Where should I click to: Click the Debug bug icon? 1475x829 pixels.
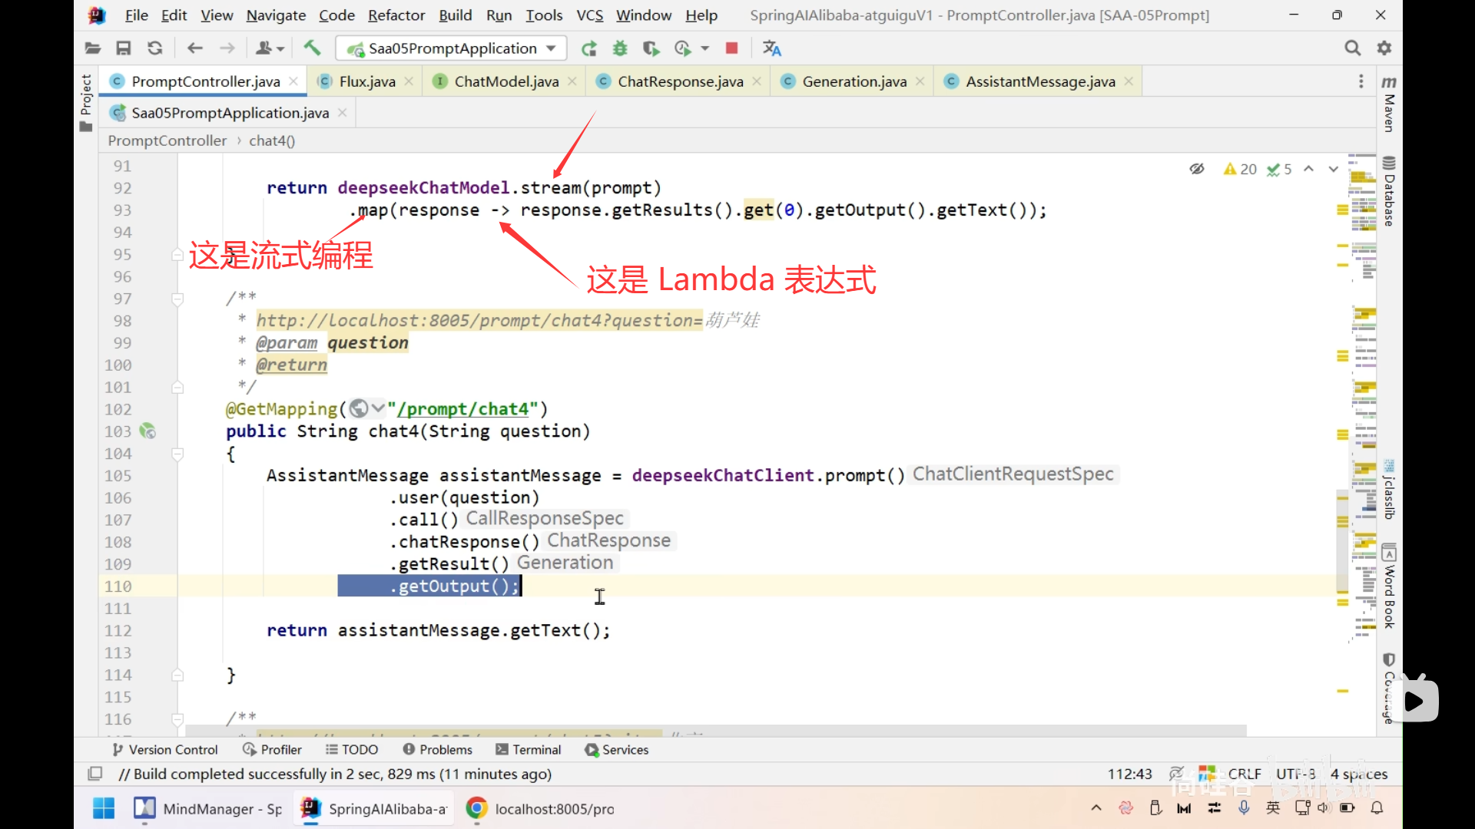pyautogui.click(x=620, y=48)
